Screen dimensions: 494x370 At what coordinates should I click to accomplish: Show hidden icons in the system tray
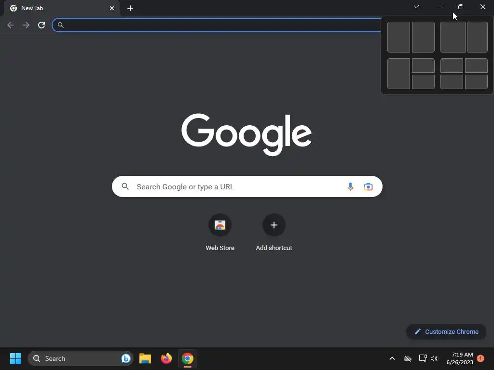tap(392, 358)
